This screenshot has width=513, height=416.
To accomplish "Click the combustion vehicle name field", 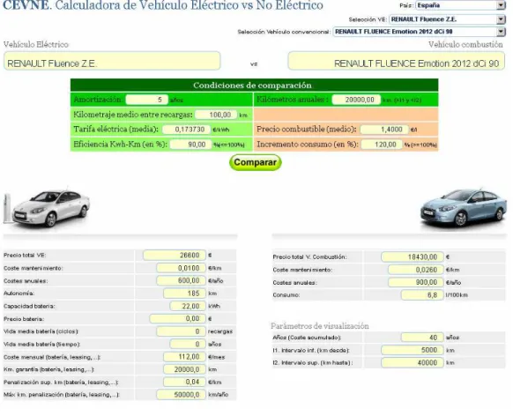I will point(396,61).
